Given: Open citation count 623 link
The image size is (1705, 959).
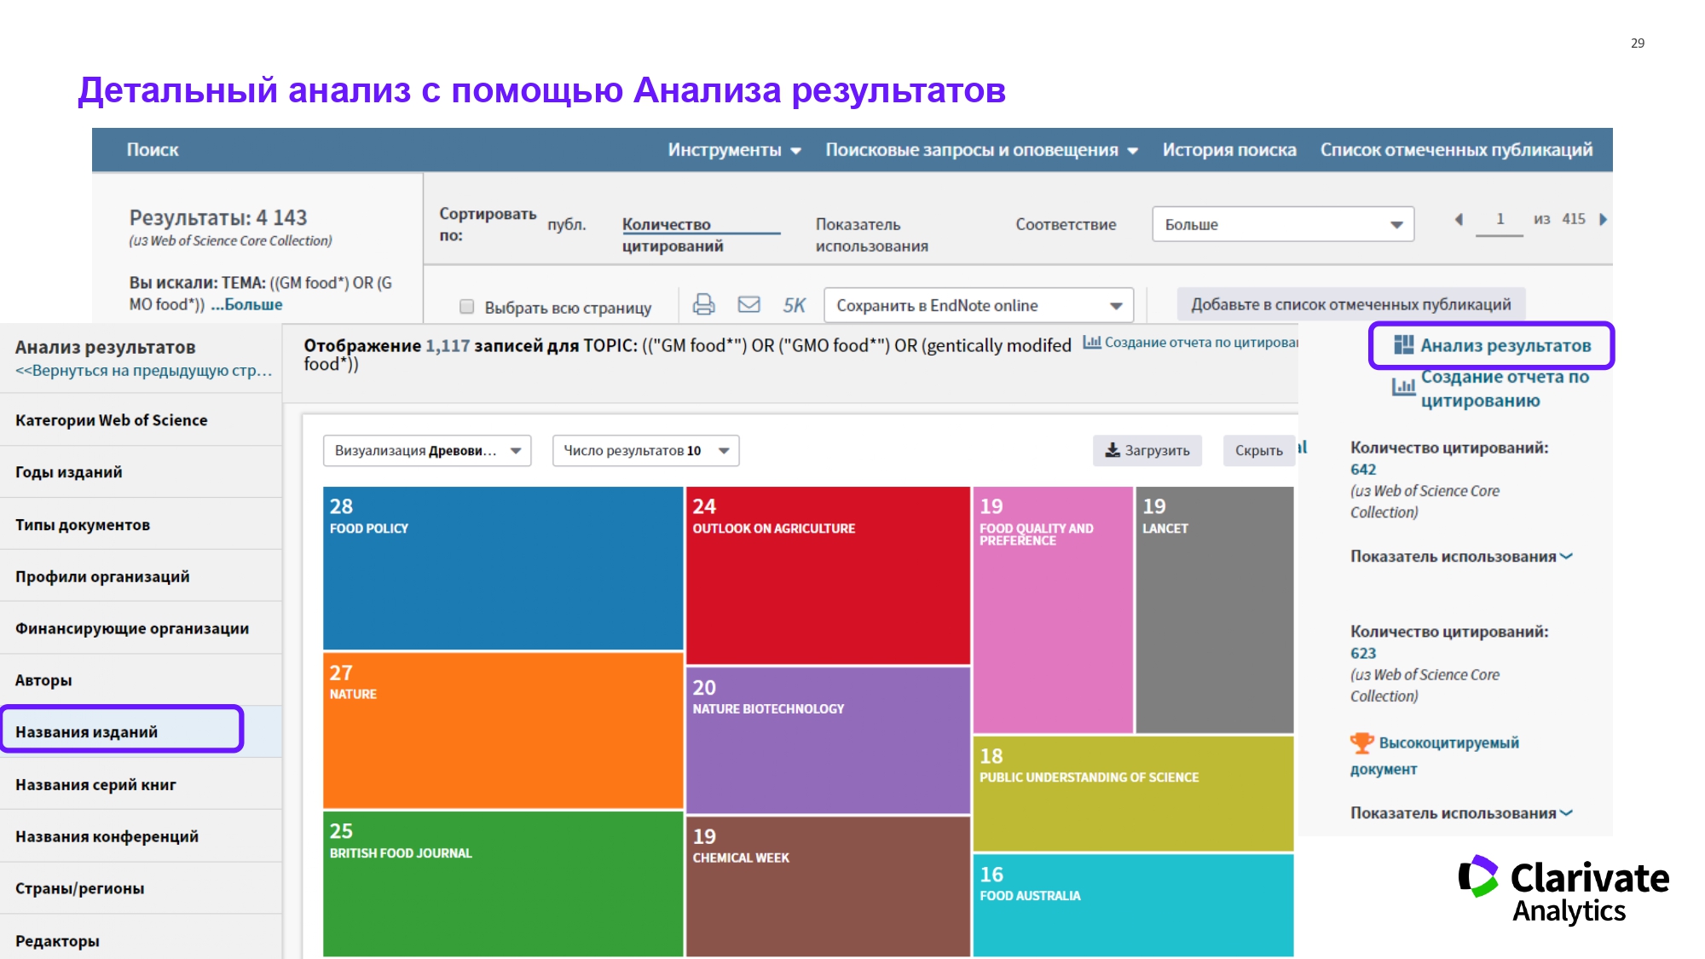Looking at the screenshot, I should (1363, 653).
